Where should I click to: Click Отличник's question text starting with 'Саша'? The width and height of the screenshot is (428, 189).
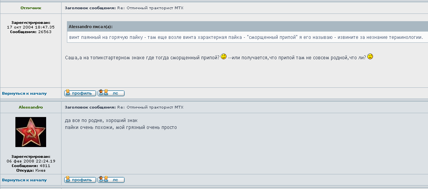[x=142, y=57]
